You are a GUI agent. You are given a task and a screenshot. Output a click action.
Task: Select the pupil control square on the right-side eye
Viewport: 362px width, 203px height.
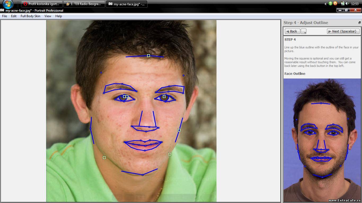click(x=164, y=97)
